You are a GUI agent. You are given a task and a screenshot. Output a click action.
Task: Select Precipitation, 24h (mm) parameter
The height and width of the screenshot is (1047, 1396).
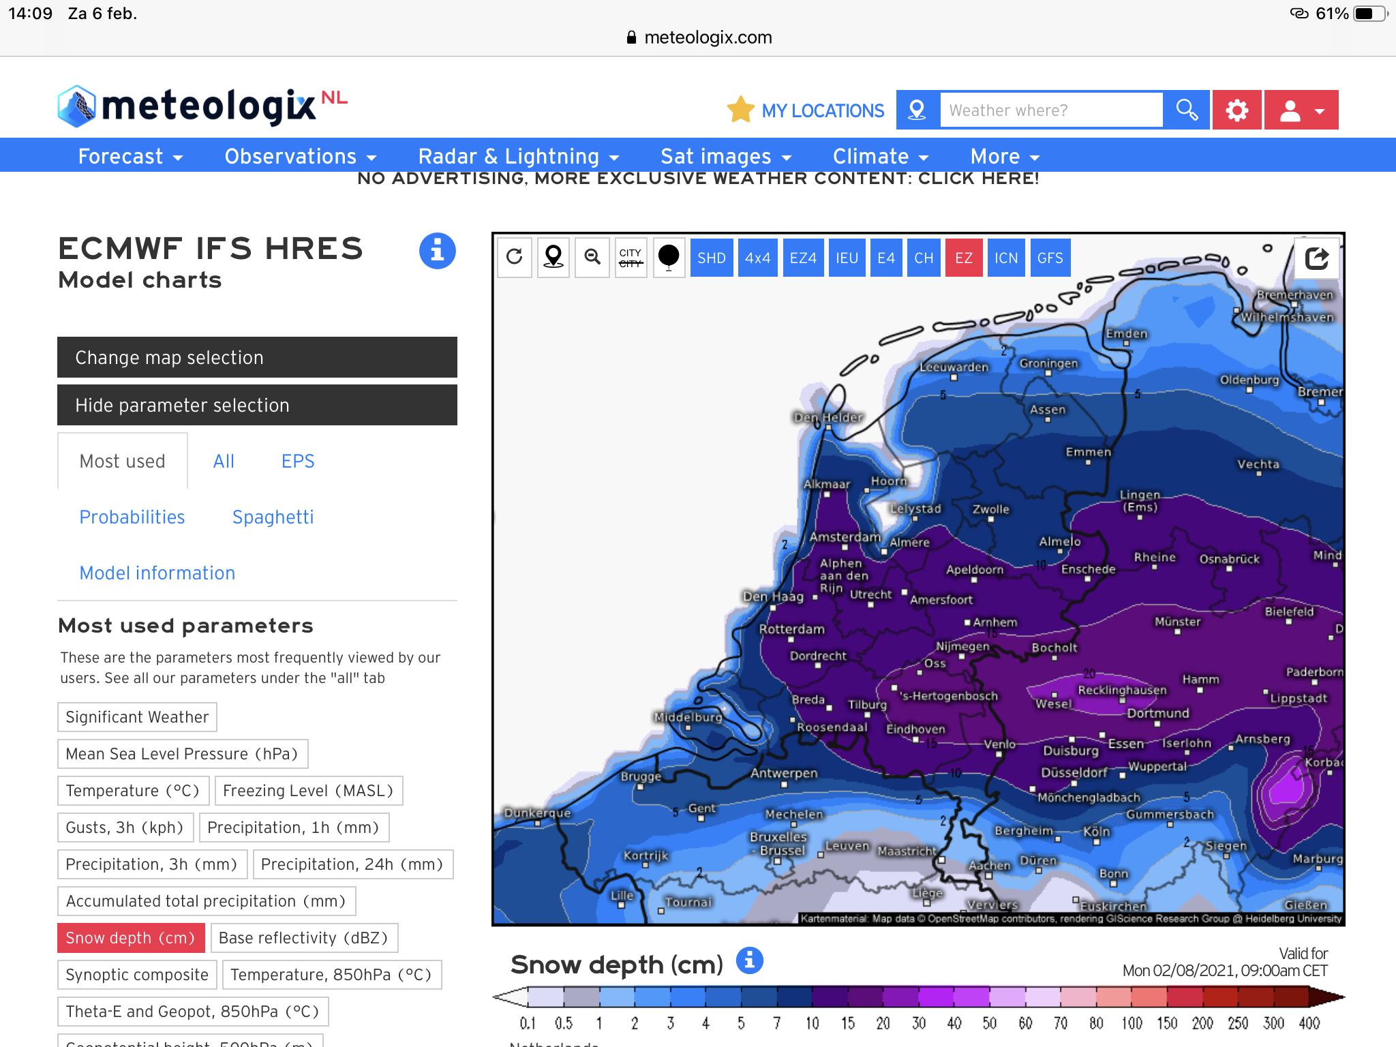[353, 864]
